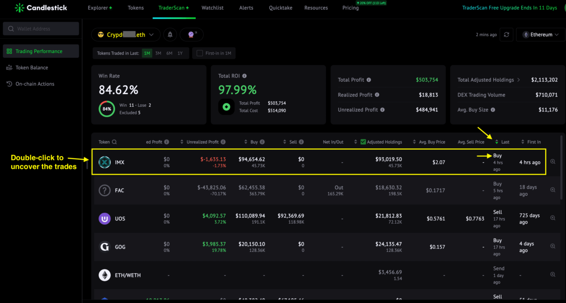The width and height of the screenshot is (566, 303).
Task: Click the bell alert button
Action: 170,34
